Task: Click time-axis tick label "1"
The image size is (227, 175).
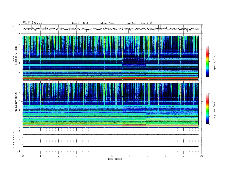Action: (40, 156)
